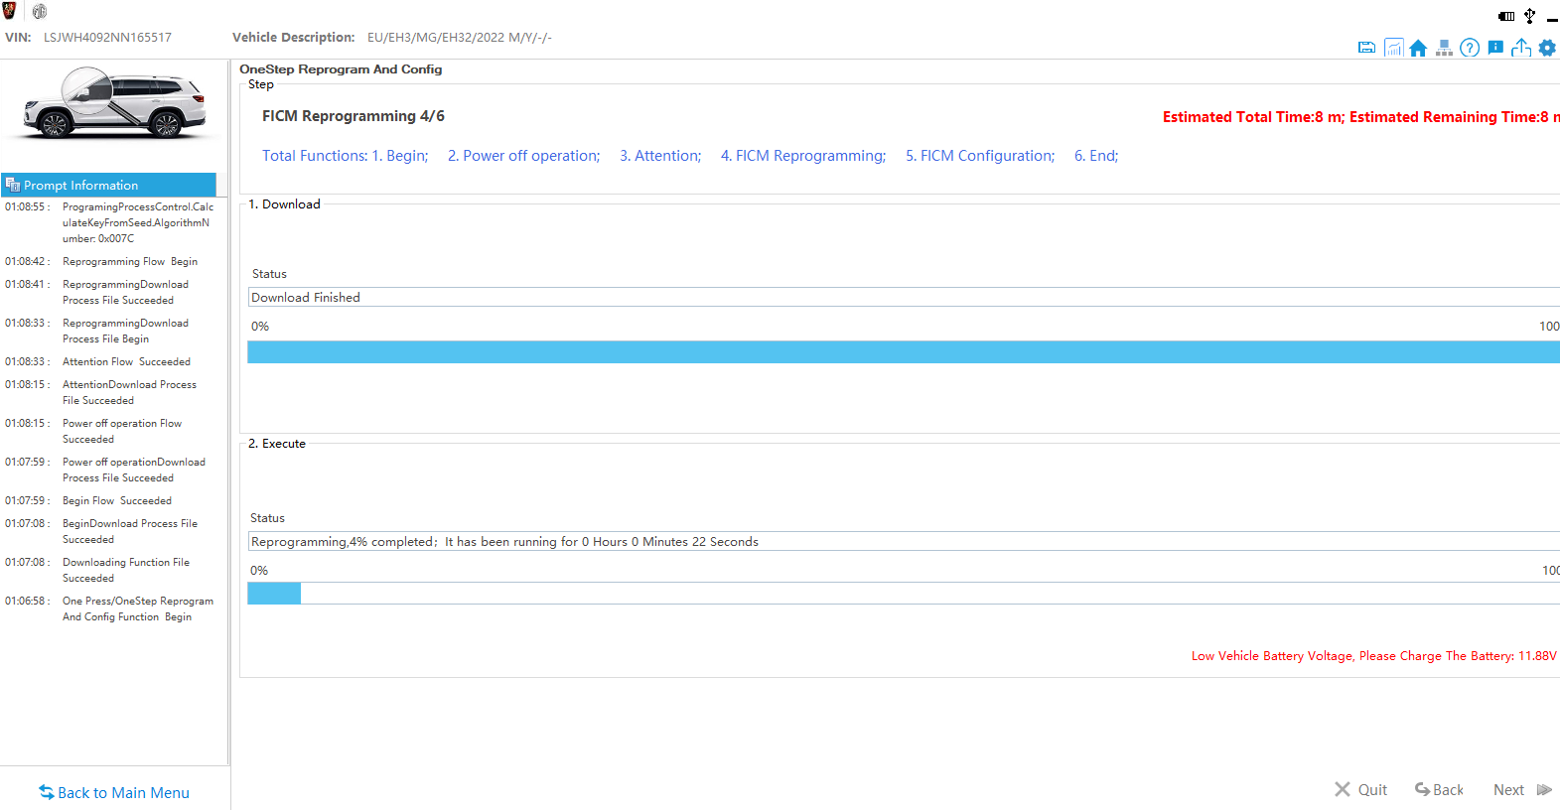Screen dimensions: 1560x810
Task: Click the MG brand logo
Action: tap(40, 12)
